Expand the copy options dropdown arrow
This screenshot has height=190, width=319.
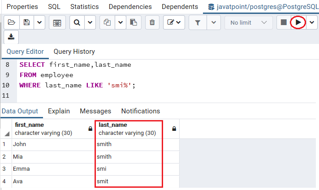pos(121,22)
